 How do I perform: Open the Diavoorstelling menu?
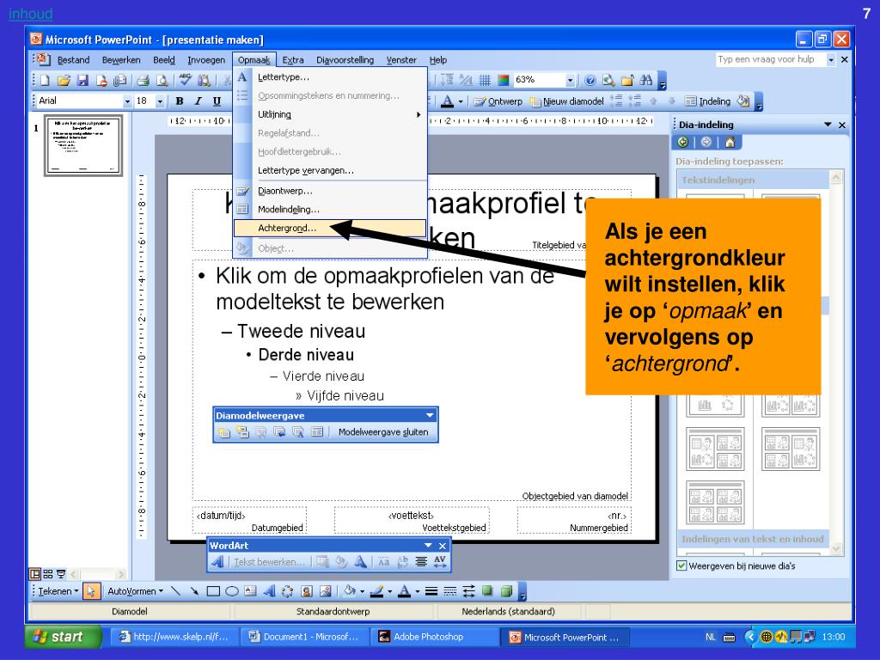coord(345,60)
